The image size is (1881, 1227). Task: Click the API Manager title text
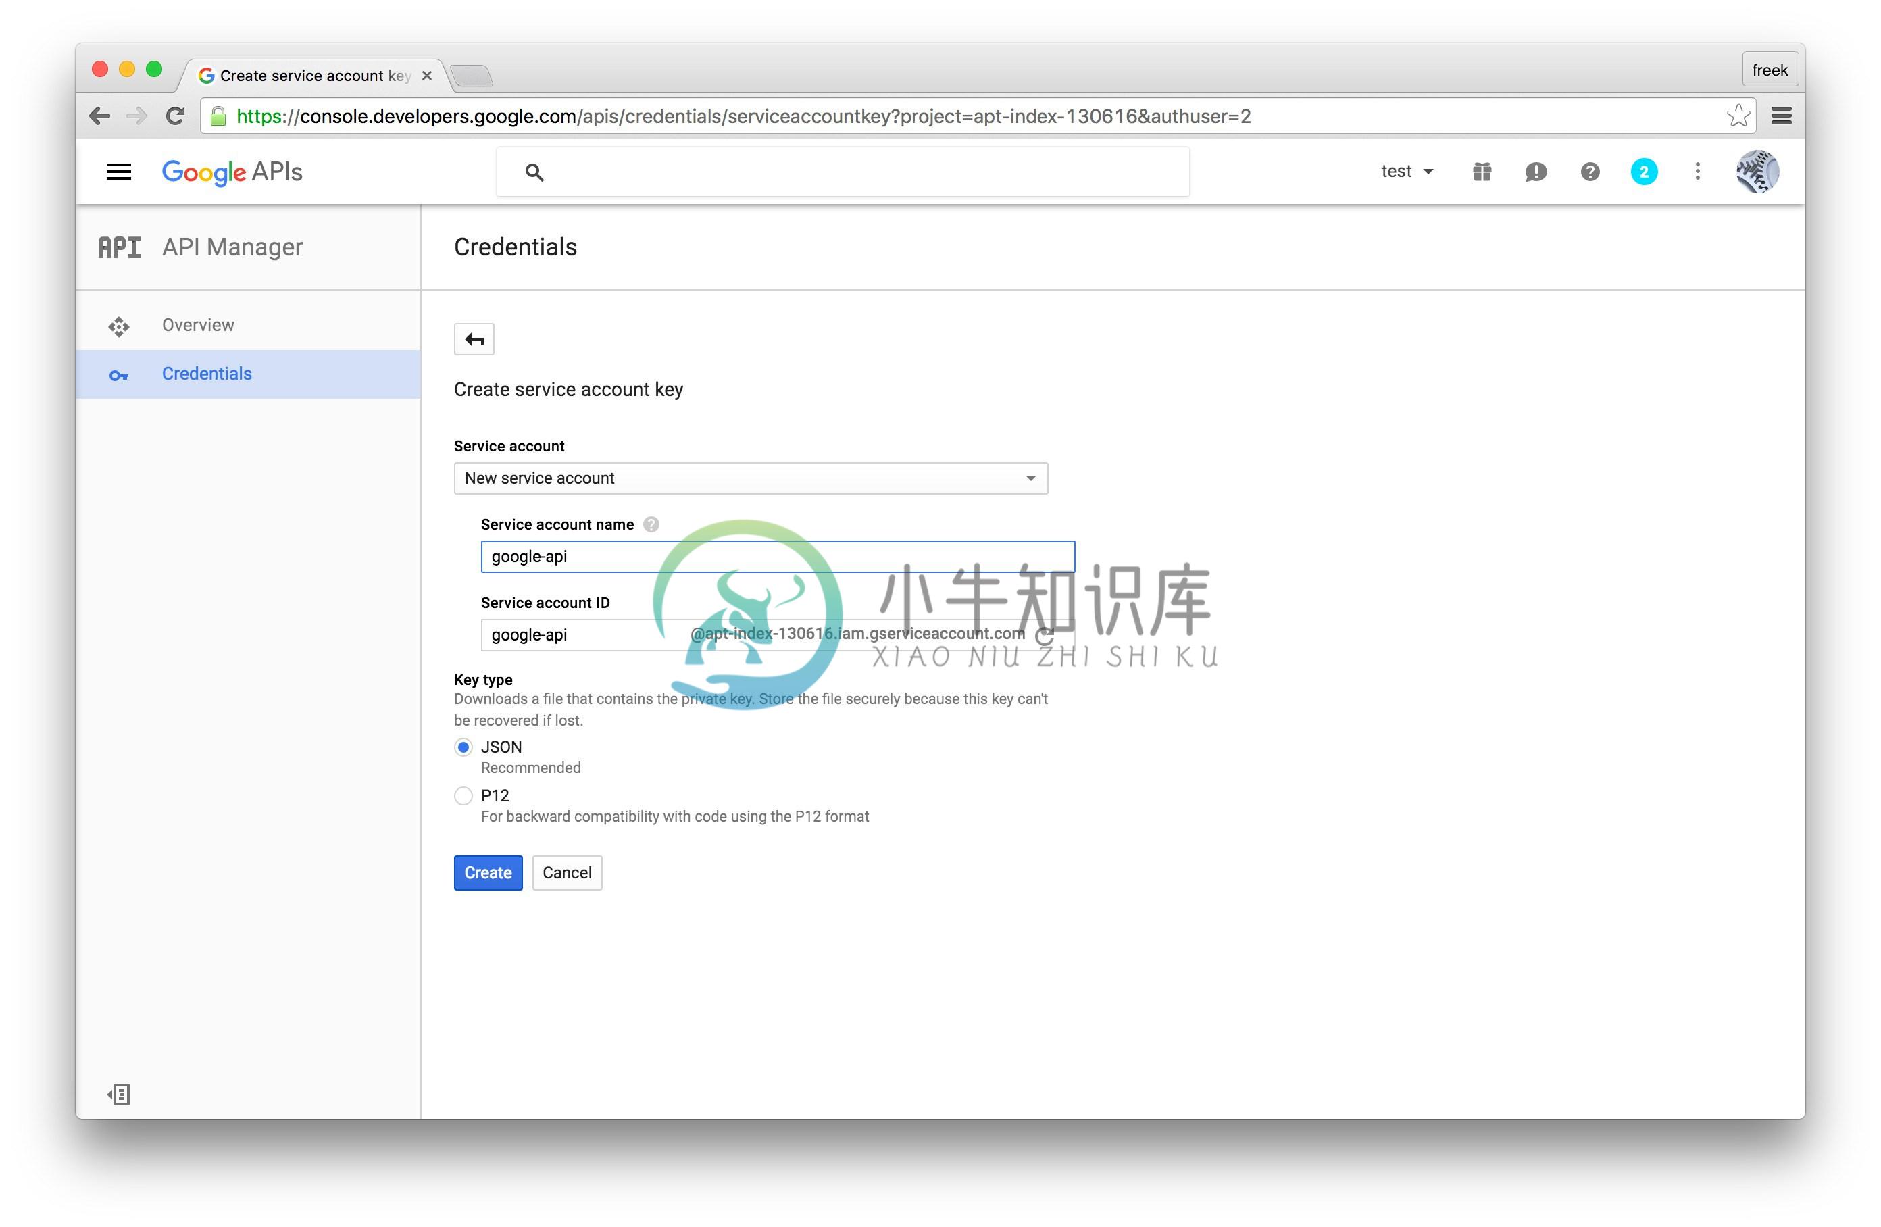(232, 247)
